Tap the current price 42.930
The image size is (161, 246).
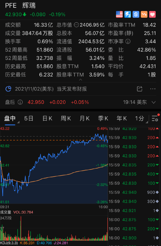[13, 14]
